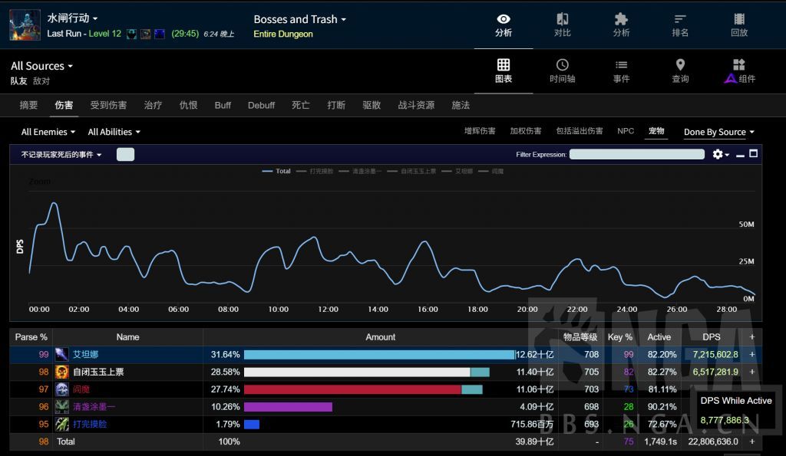
Task: Expand the All Enemies dropdown
Action: pos(49,132)
